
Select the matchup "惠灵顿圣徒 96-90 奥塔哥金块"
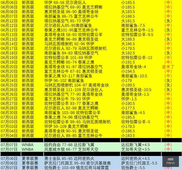coord(71,12)
